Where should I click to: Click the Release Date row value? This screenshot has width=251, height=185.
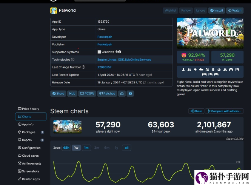(x=131, y=82)
